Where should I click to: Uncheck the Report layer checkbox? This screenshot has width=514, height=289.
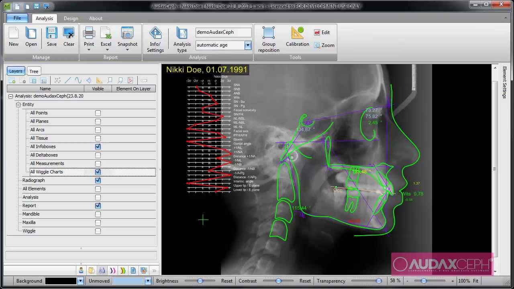(98, 206)
